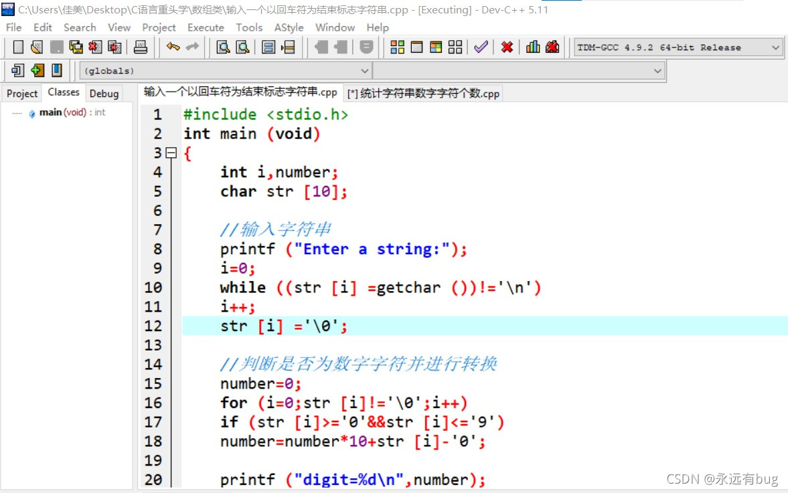This screenshot has height=493, width=788.
Task: Click the printf "Enter a string:" line
Action: (x=343, y=249)
